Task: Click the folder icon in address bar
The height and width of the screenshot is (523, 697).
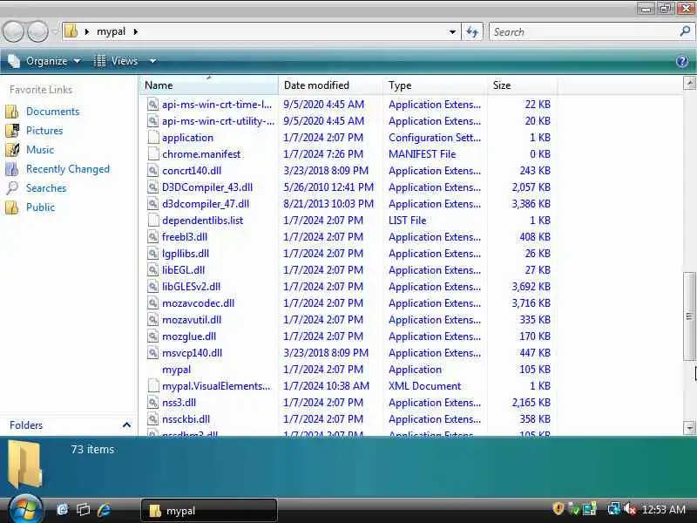Action: (71, 31)
